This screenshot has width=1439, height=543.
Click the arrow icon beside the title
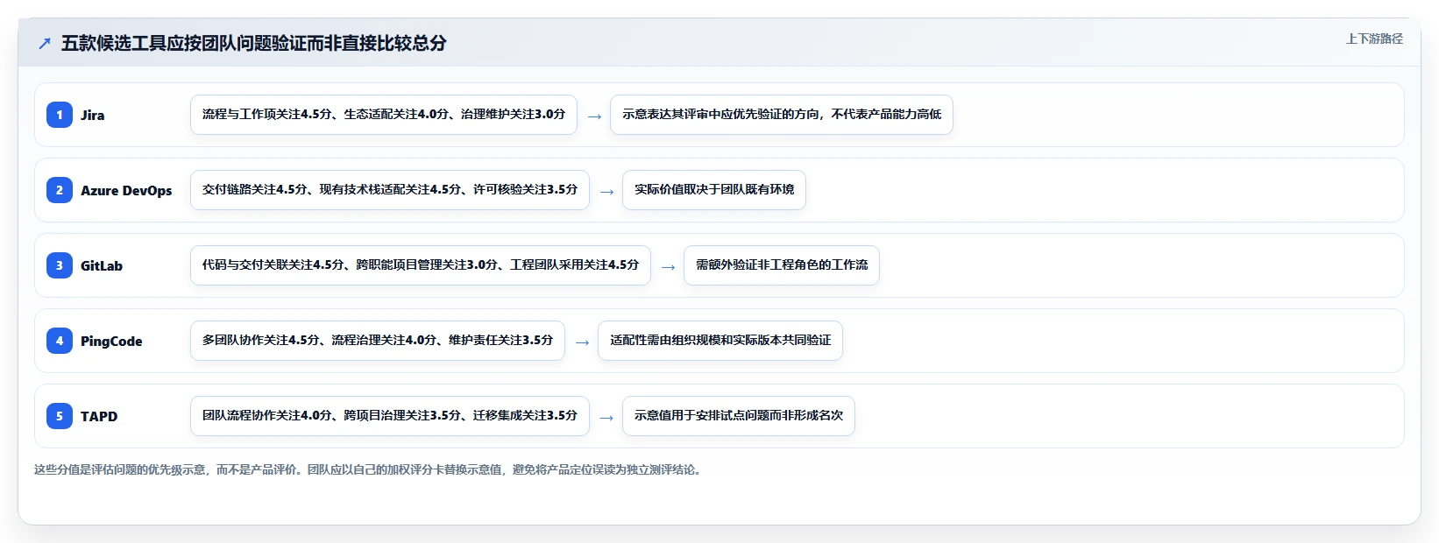point(45,43)
